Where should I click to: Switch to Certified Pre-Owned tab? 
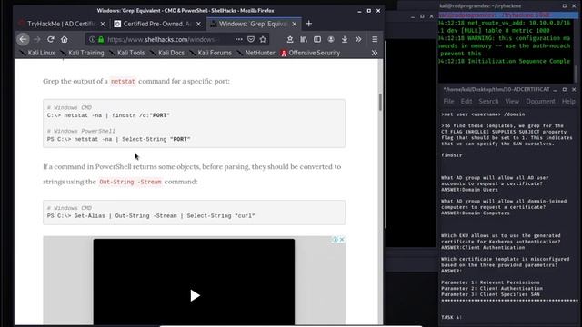[157, 24]
